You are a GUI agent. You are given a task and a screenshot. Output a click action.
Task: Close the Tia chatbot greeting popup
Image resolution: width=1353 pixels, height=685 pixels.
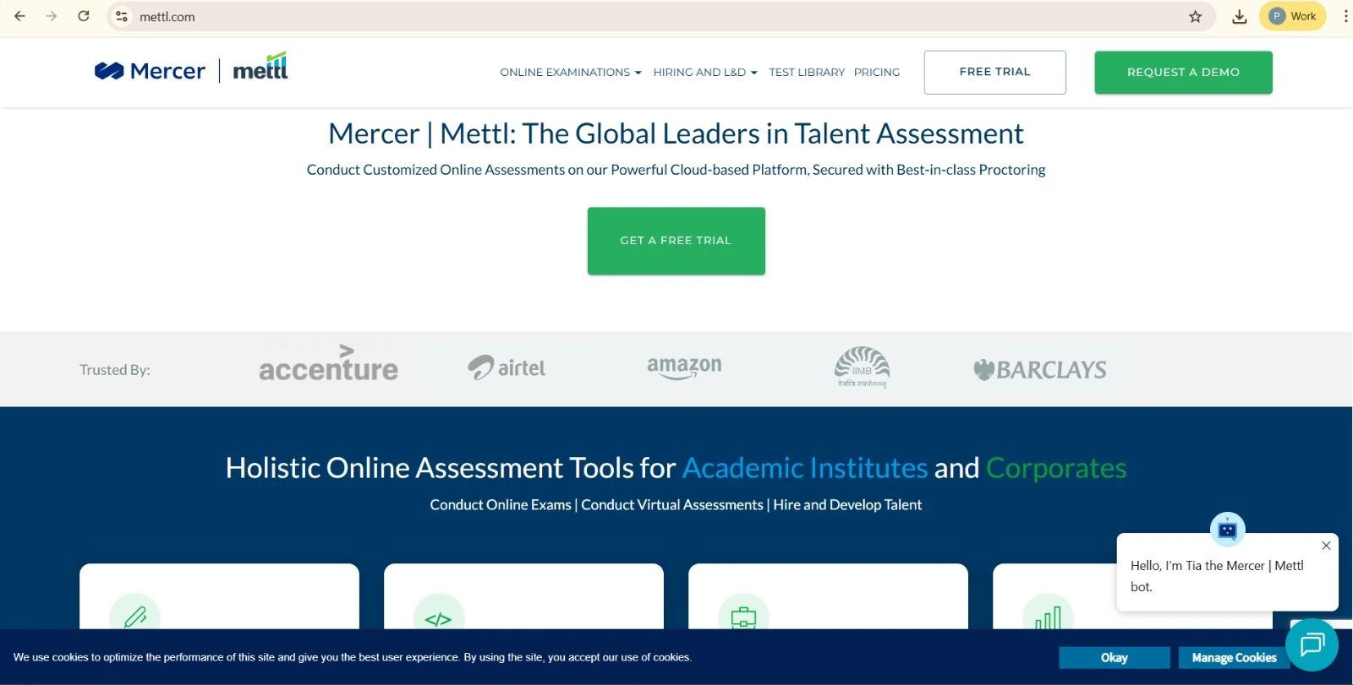(x=1326, y=546)
